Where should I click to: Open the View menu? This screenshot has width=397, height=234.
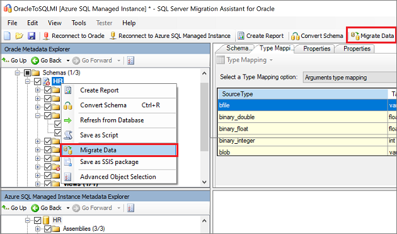coord(55,23)
